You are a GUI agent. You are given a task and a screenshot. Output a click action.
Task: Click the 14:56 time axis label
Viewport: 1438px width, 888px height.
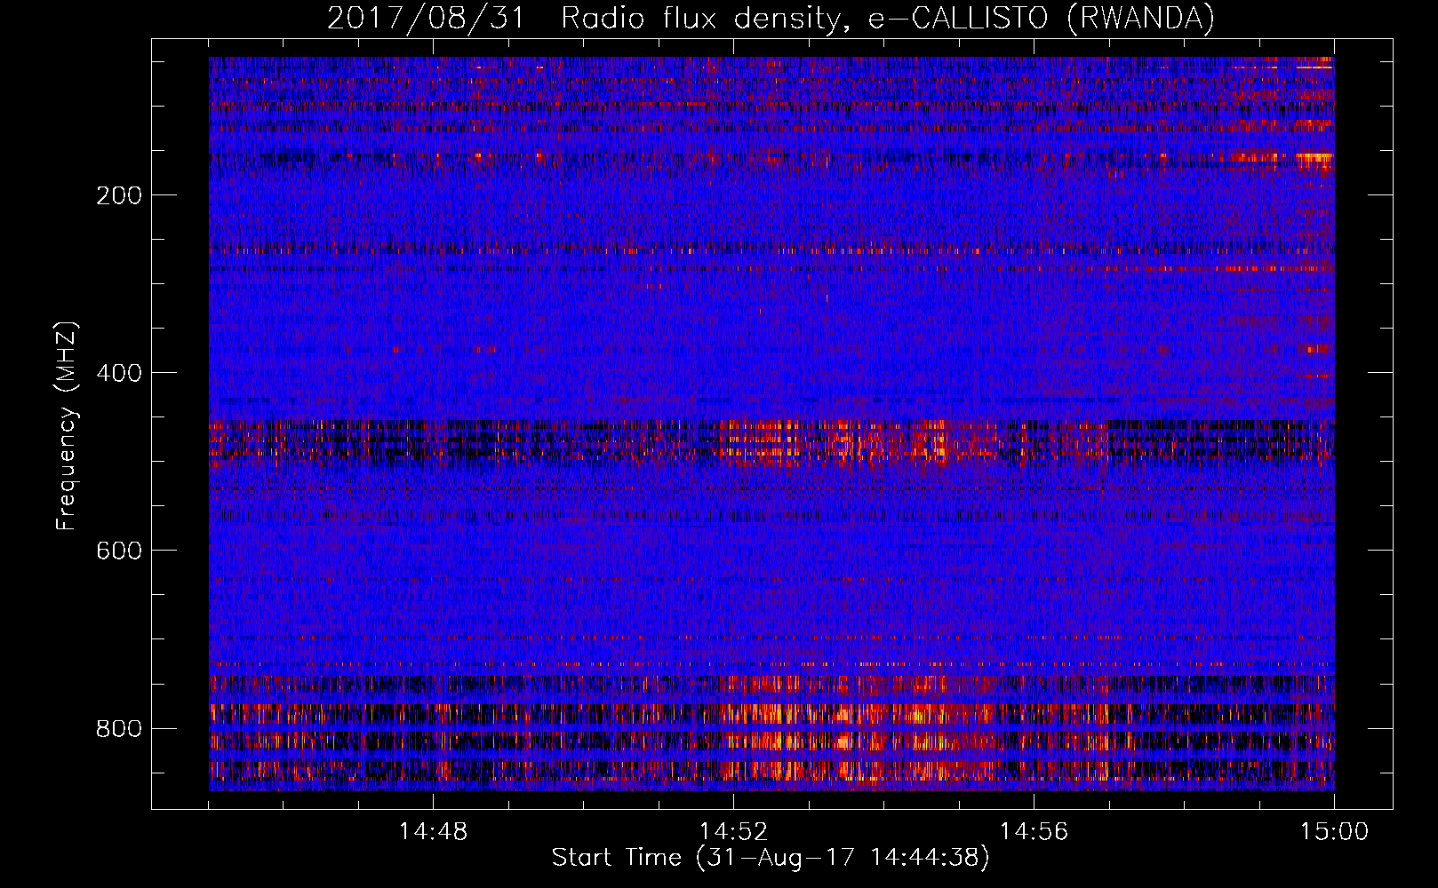tap(1034, 831)
